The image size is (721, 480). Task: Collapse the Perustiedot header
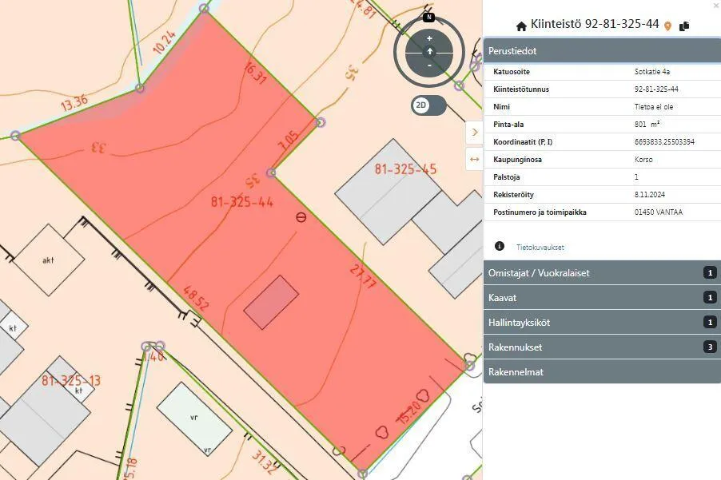(x=602, y=50)
